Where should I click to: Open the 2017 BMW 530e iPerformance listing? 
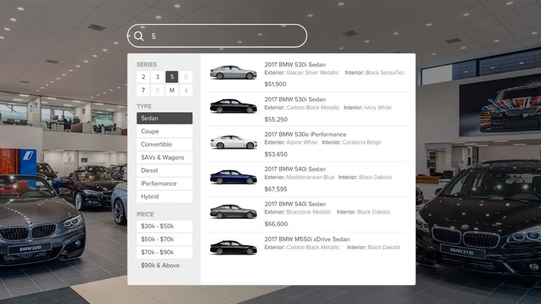coord(306,134)
